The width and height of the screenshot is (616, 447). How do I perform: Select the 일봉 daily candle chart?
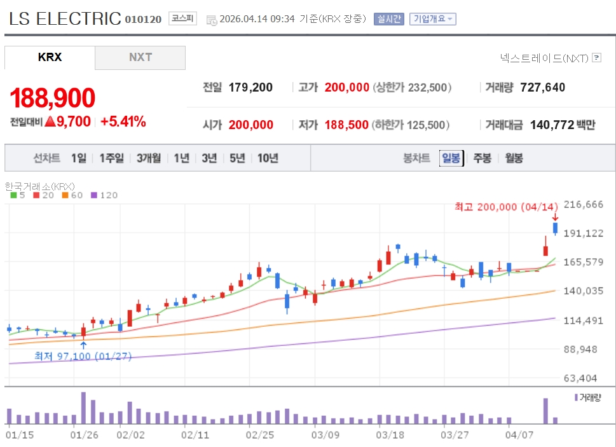[x=451, y=158]
